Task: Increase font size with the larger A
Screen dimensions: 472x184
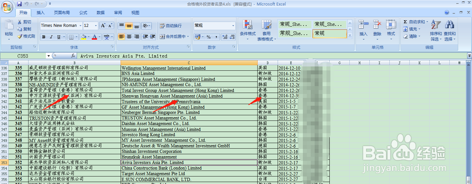Action: pyautogui.click(x=103, y=26)
